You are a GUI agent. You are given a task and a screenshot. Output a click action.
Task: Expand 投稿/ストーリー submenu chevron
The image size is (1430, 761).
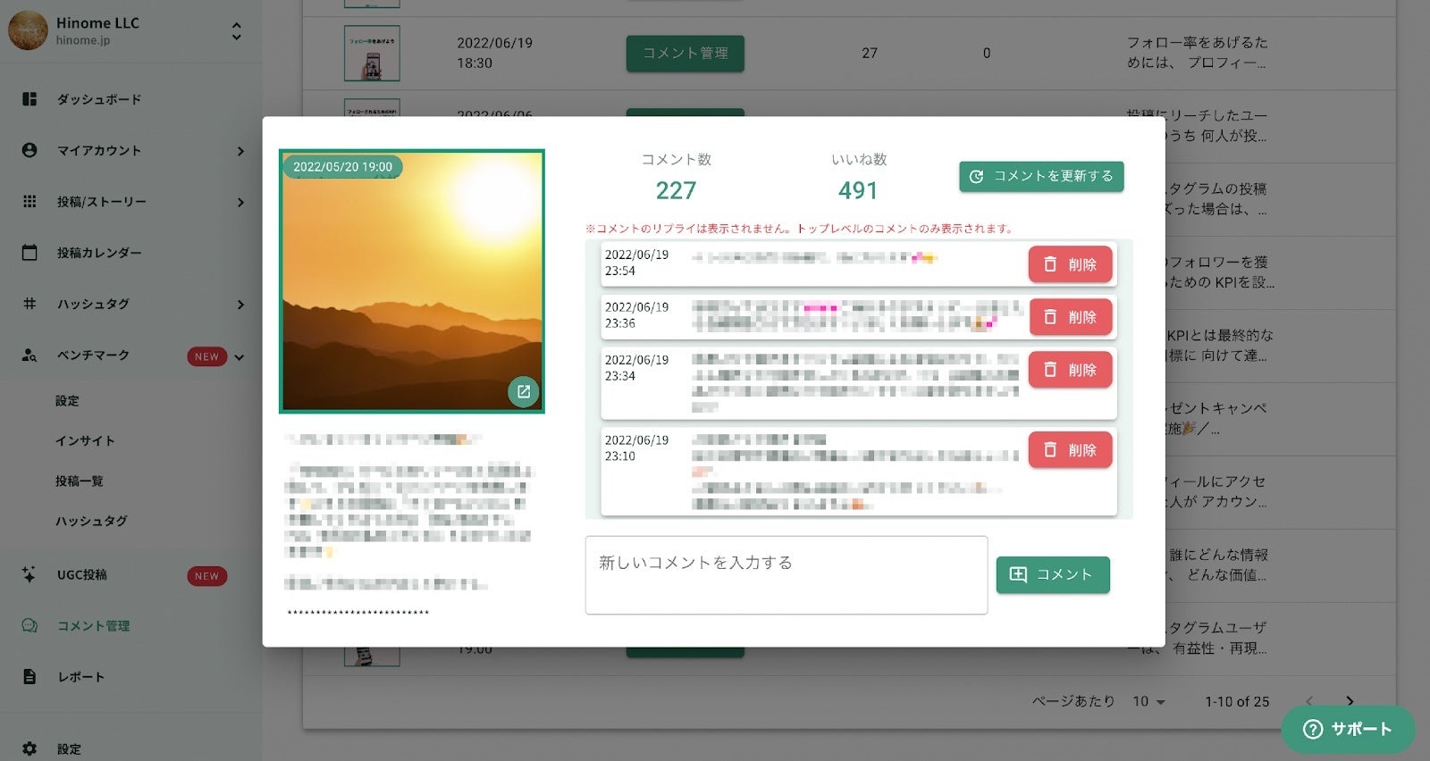click(240, 203)
